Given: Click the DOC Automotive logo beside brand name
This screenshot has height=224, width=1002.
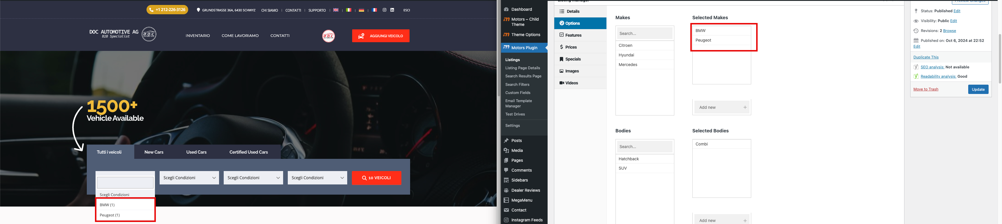Looking at the screenshot, I should pos(149,34).
